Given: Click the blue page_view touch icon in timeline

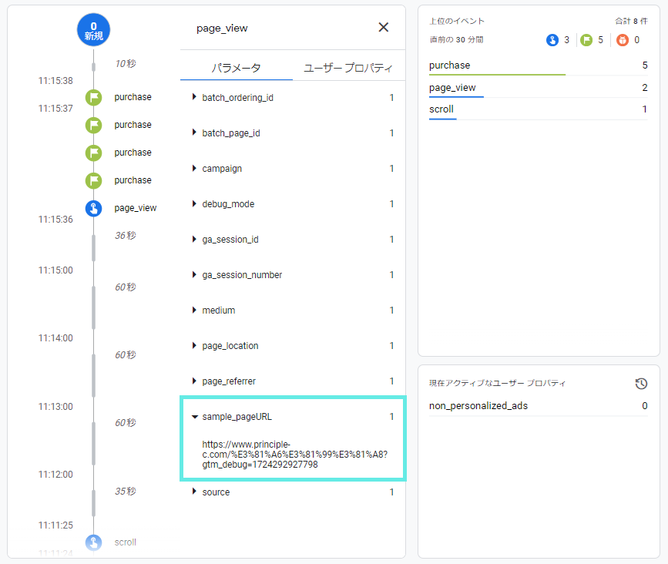Looking at the screenshot, I should click(93, 208).
